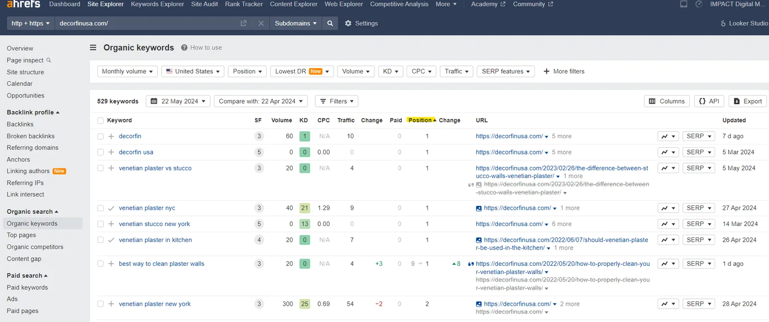This screenshot has height=322, width=769.
Task: Open Compare with 22 Apr 2024 dropdown
Action: point(261,101)
